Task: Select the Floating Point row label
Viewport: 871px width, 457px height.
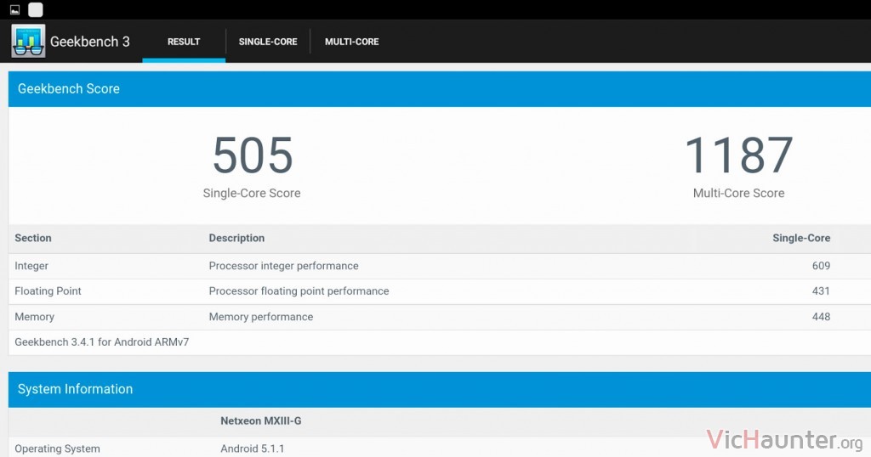Action: pyautogui.click(x=48, y=291)
